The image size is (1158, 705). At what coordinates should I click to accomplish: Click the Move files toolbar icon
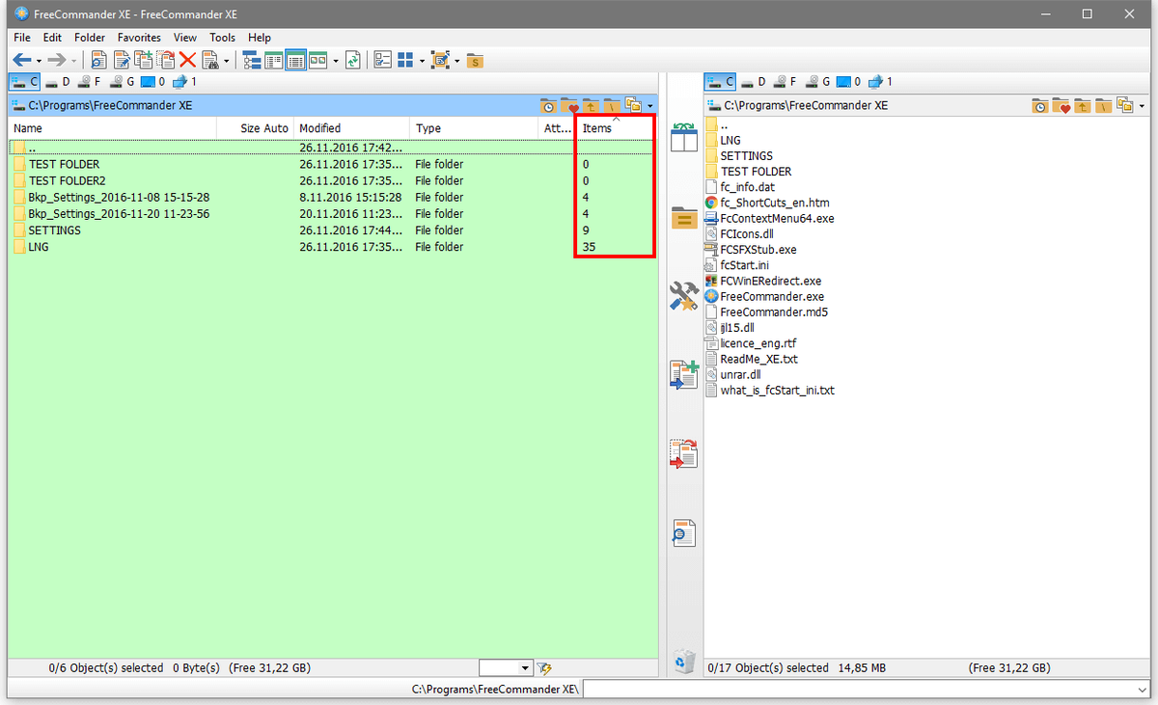166,60
